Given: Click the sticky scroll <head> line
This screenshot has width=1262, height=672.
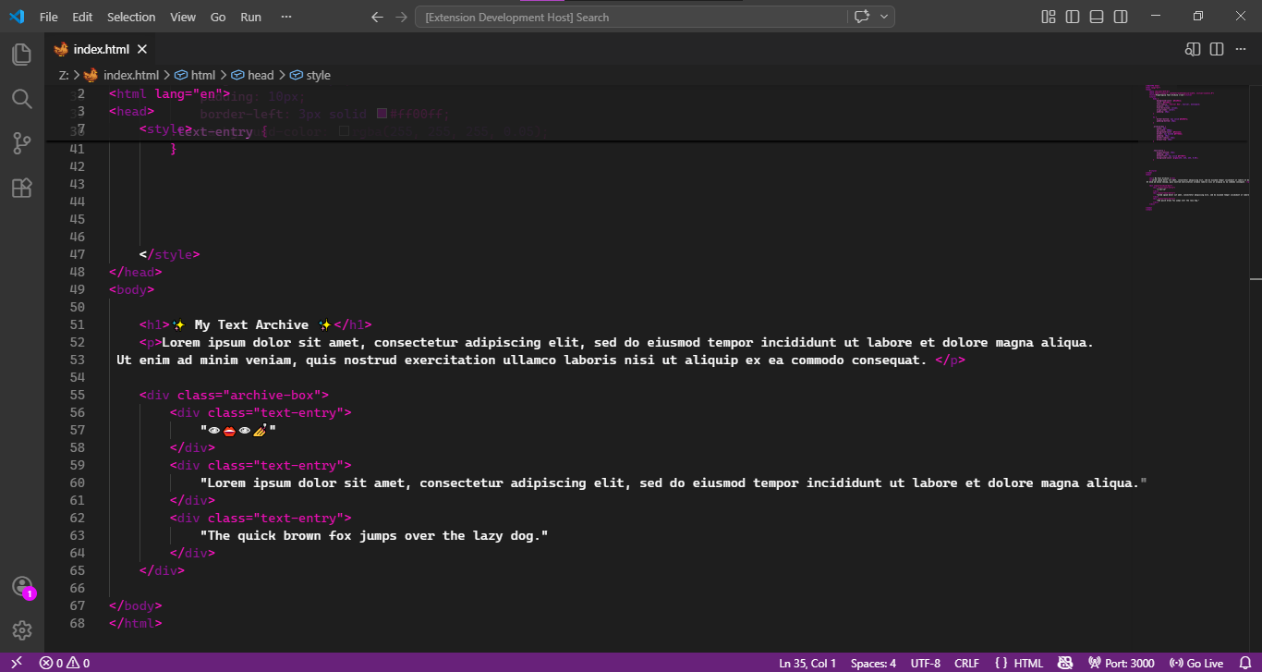Looking at the screenshot, I should 131,111.
